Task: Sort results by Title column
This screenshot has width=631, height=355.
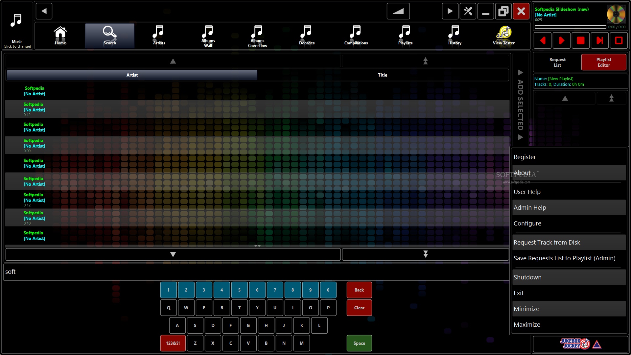Action: tap(383, 75)
